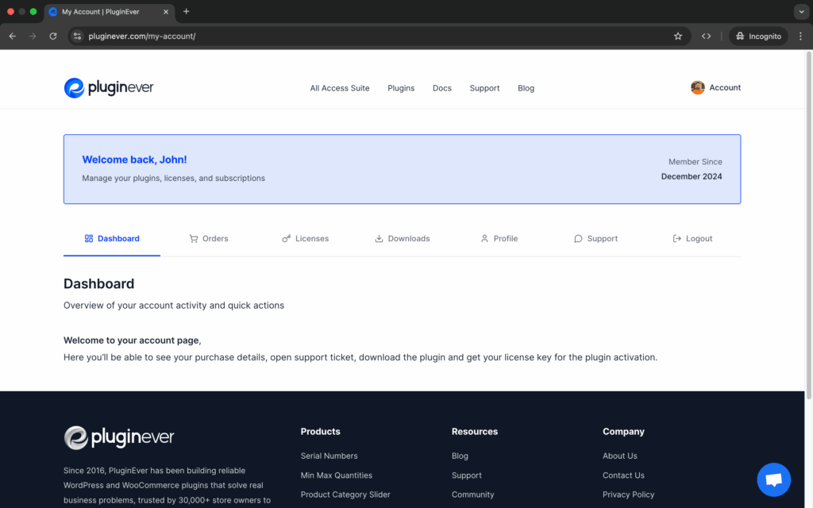Open Docs in the header navigation
Viewport: 813px width, 508px height.
click(441, 88)
